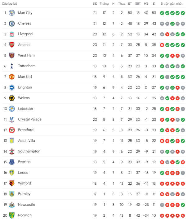Click the Norwich club crest
Viewport: 192px width, 222px height.
12,215
